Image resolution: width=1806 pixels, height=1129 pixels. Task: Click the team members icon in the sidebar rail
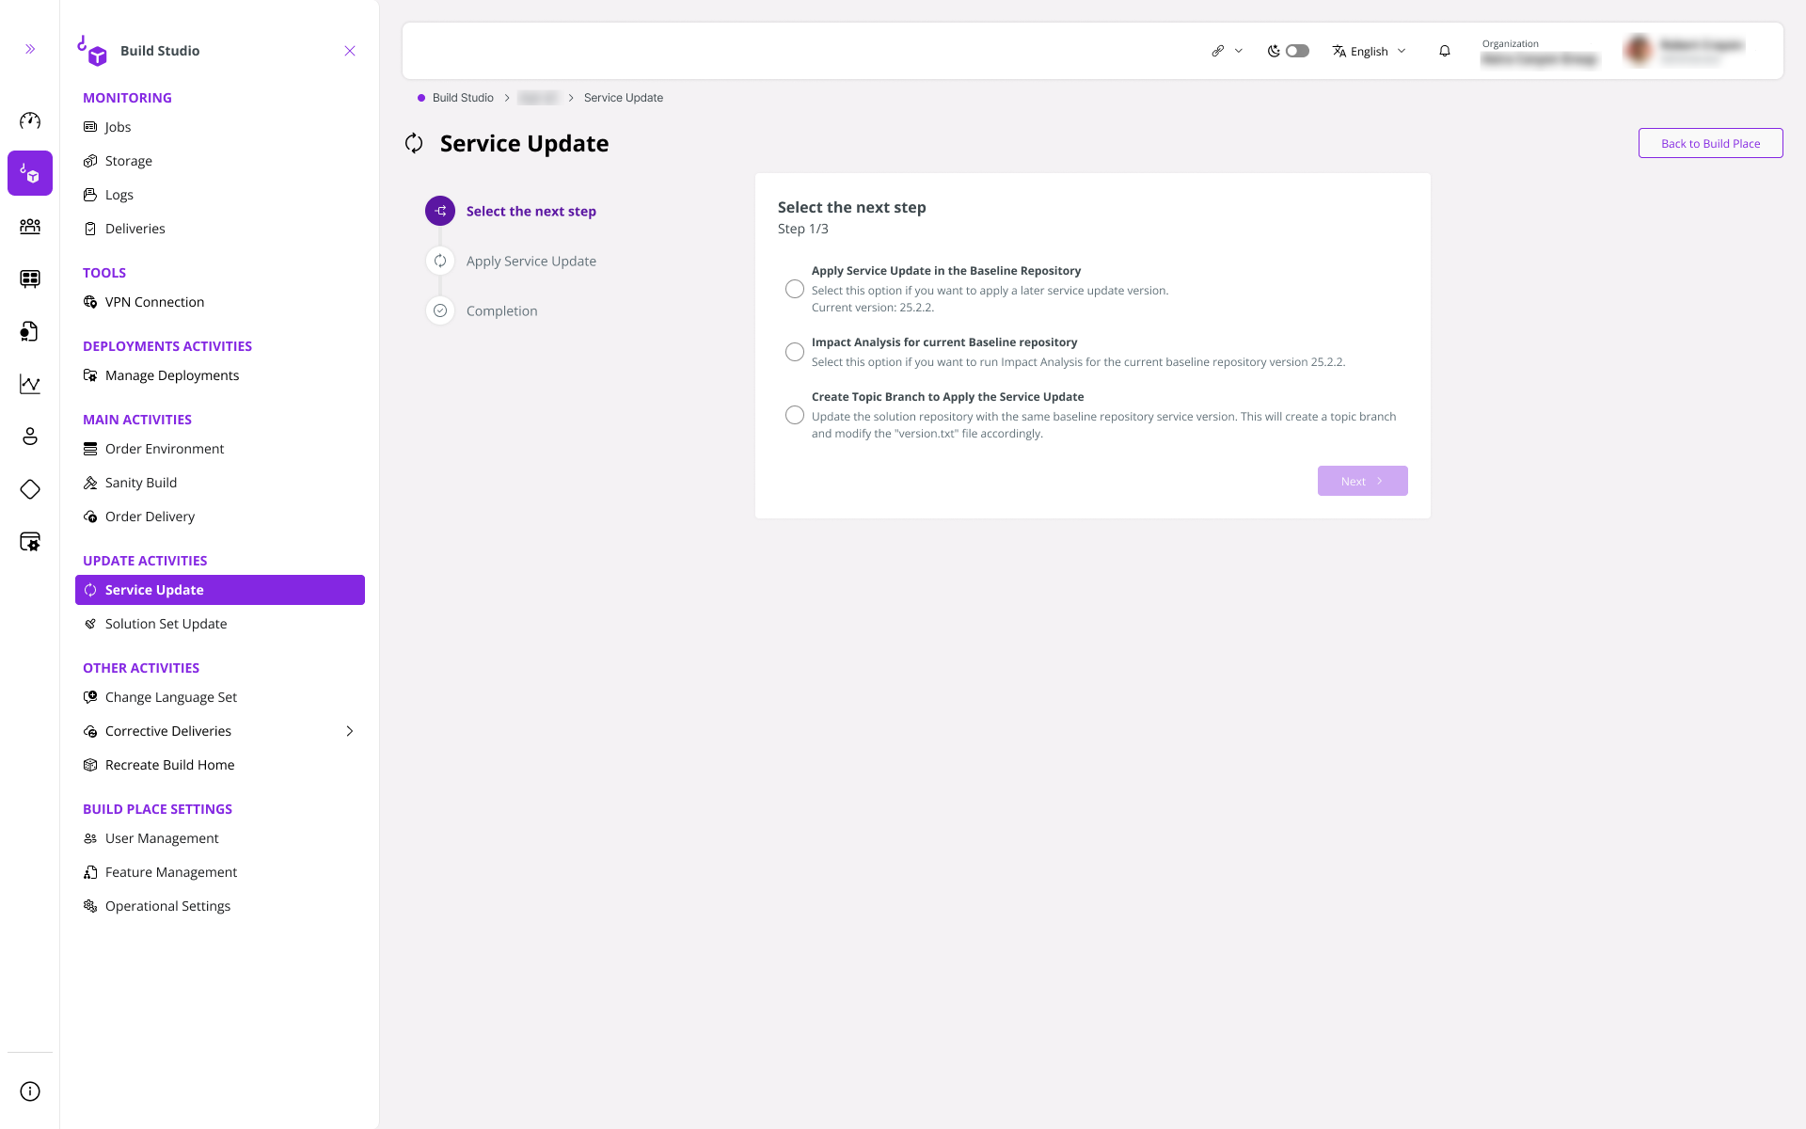(x=30, y=227)
